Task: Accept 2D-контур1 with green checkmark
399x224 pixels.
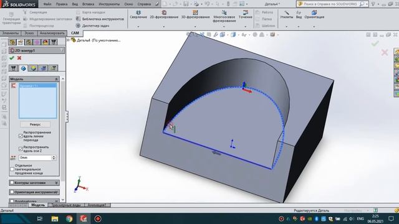Action: 12,58
